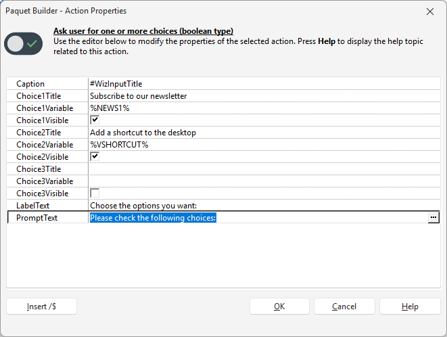The height and width of the screenshot is (337, 447).
Task: Enable the Choice3Visible checkbox
Action: [x=95, y=193]
